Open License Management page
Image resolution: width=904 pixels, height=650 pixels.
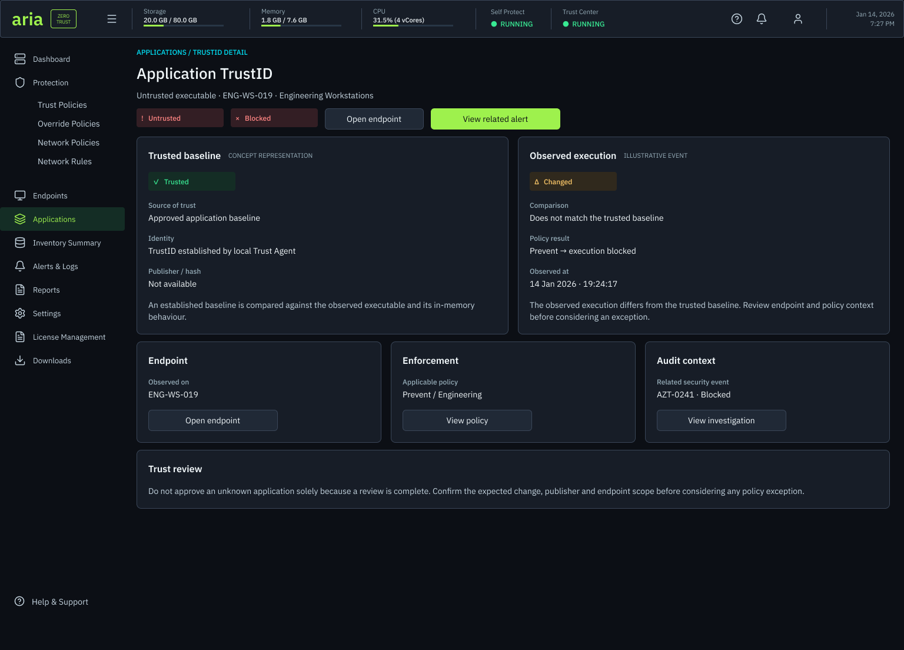point(62,337)
